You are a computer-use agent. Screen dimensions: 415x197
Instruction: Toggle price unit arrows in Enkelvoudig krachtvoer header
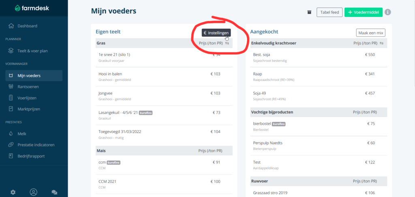(x=381, y=43)
